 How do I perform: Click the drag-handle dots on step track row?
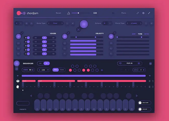pyautogui.click(x=149, y=87)
